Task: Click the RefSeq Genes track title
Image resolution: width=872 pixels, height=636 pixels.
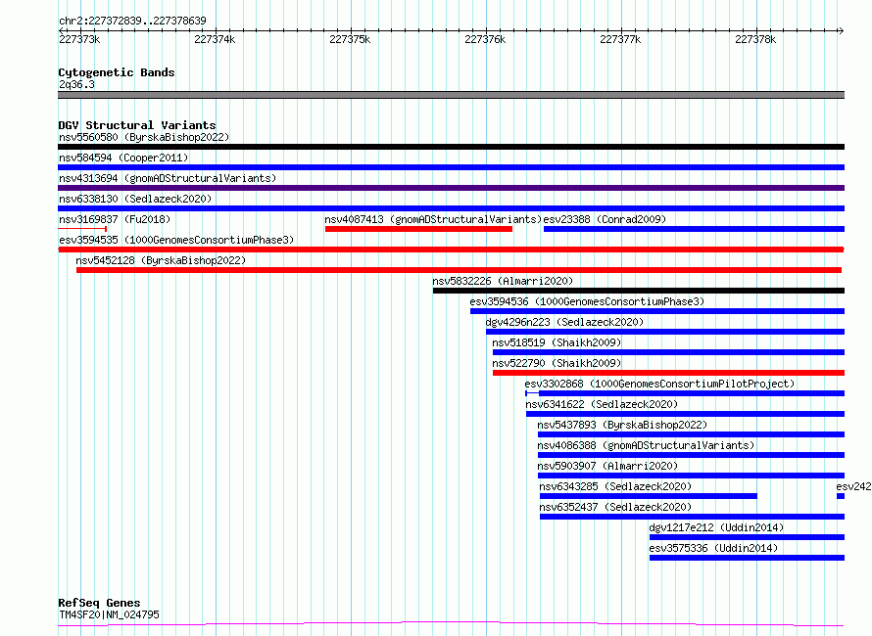Action: coord(99,603)
